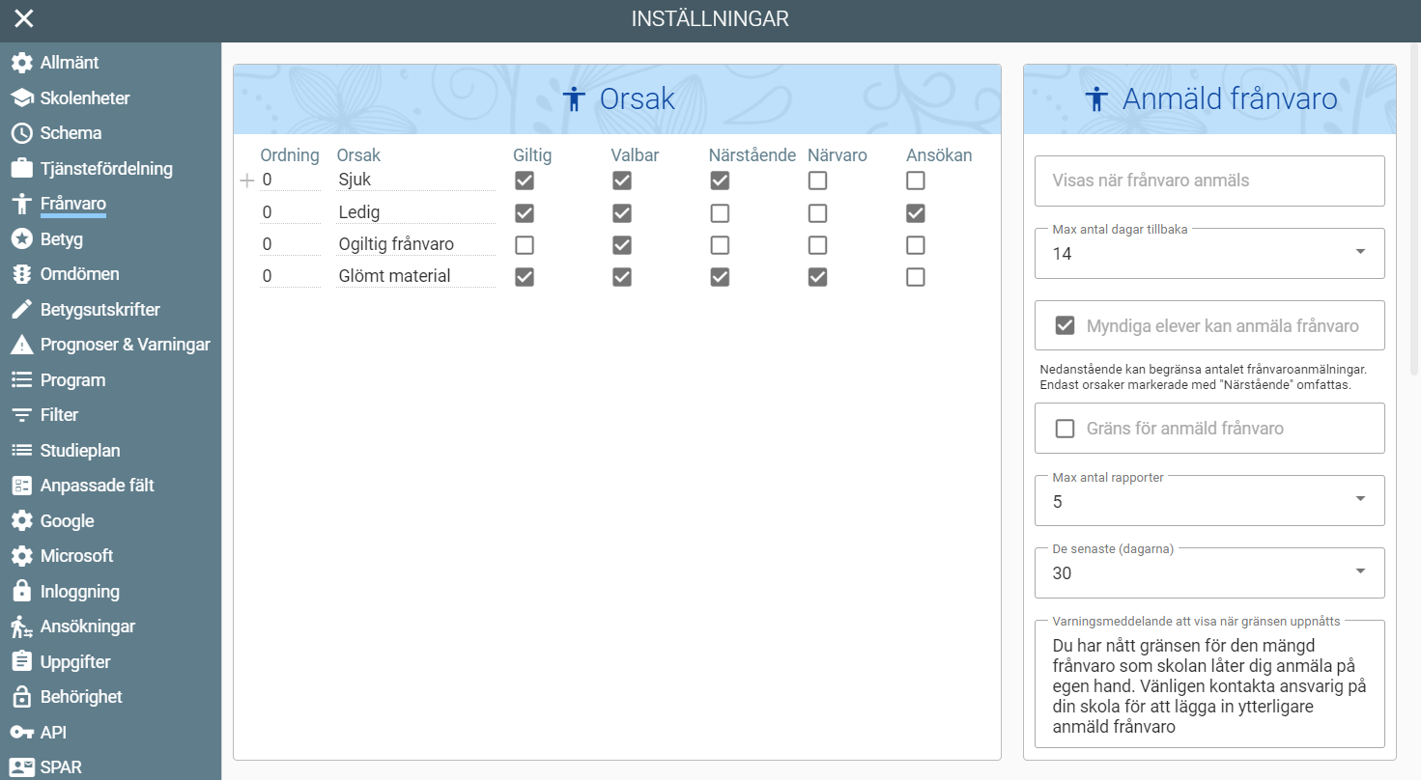Click the graduation cap icon for Skolenheter

click(22, 98)
